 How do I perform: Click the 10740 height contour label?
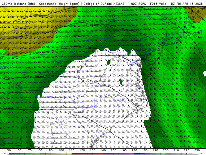click(36, 110)
